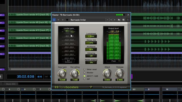Click the plus icon in the plugin toolbar
Image resolution: width=182 pixels, height=102 pixels.
[63, 20]
